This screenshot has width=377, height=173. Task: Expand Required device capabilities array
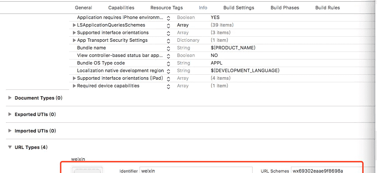pyautogui.click(x=75, y=86)
